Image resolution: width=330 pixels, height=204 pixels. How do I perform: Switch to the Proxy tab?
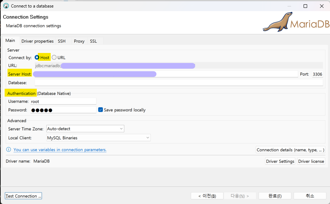(x=79, y=41)
